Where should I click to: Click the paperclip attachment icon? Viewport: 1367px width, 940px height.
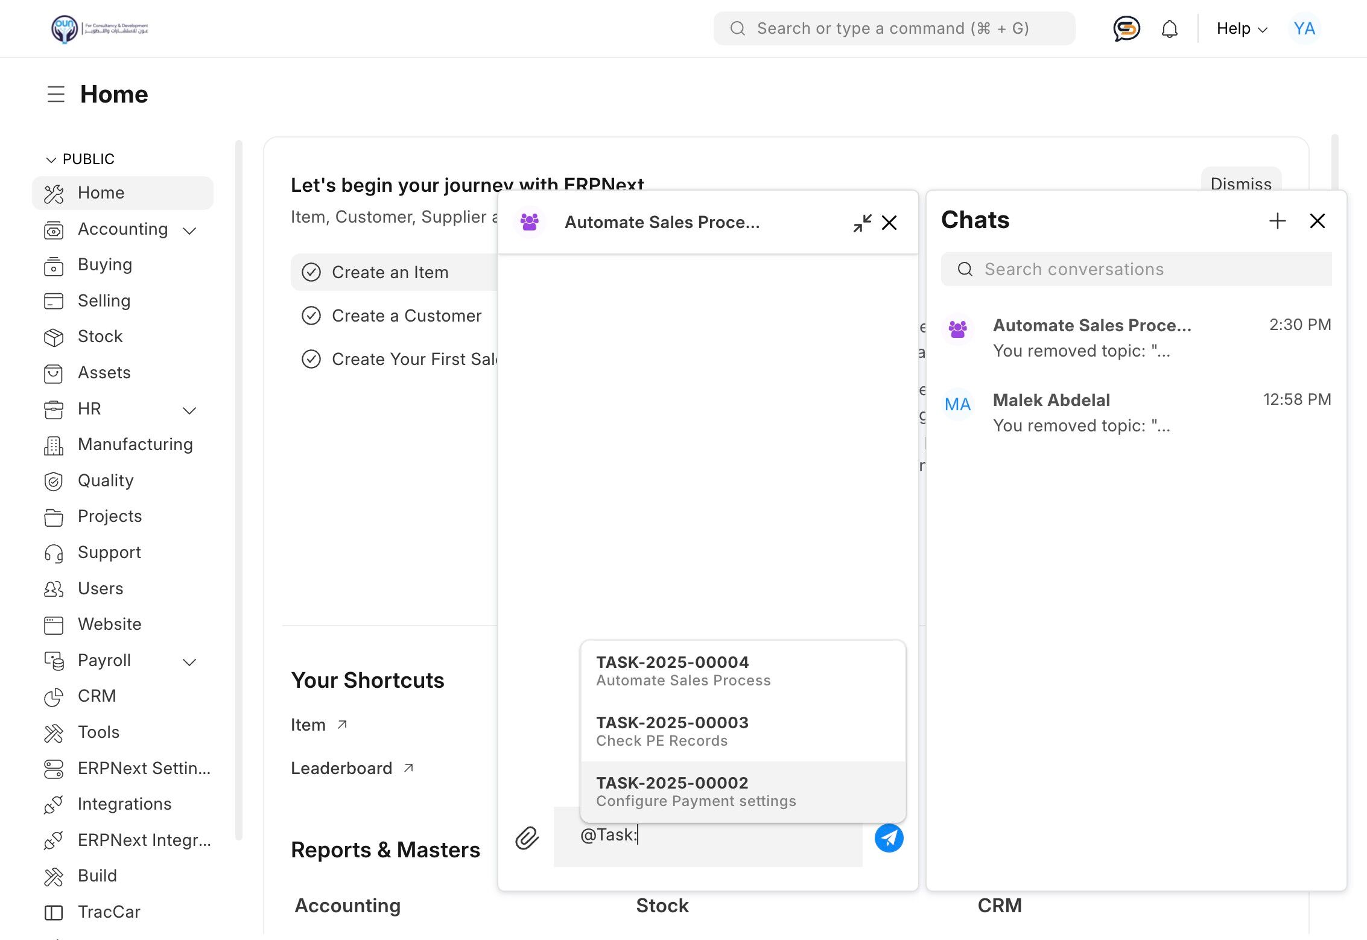pyautogui.click(x=527, y=838)
